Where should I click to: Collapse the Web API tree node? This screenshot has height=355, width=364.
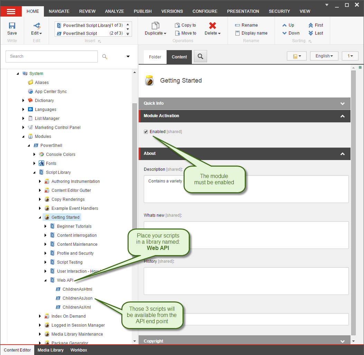pos(46,280)
